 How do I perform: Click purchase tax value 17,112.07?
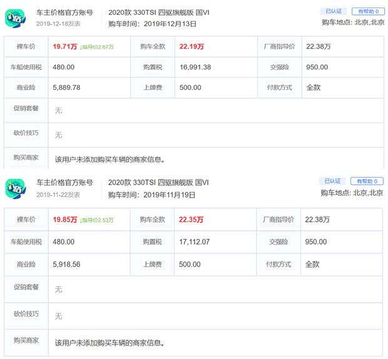point(194,242)
